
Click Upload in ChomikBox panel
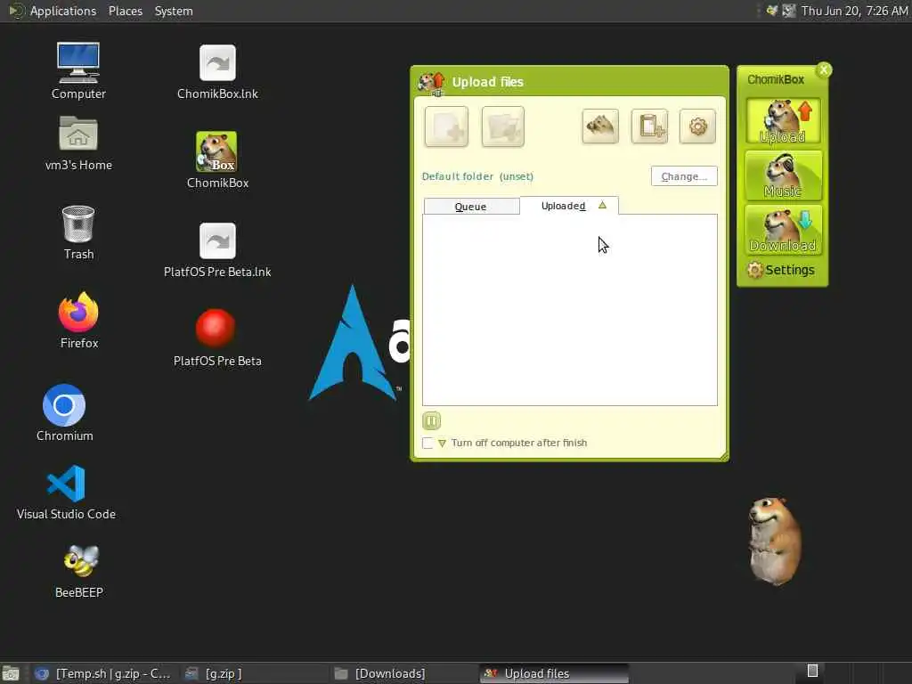pos(783,121)
